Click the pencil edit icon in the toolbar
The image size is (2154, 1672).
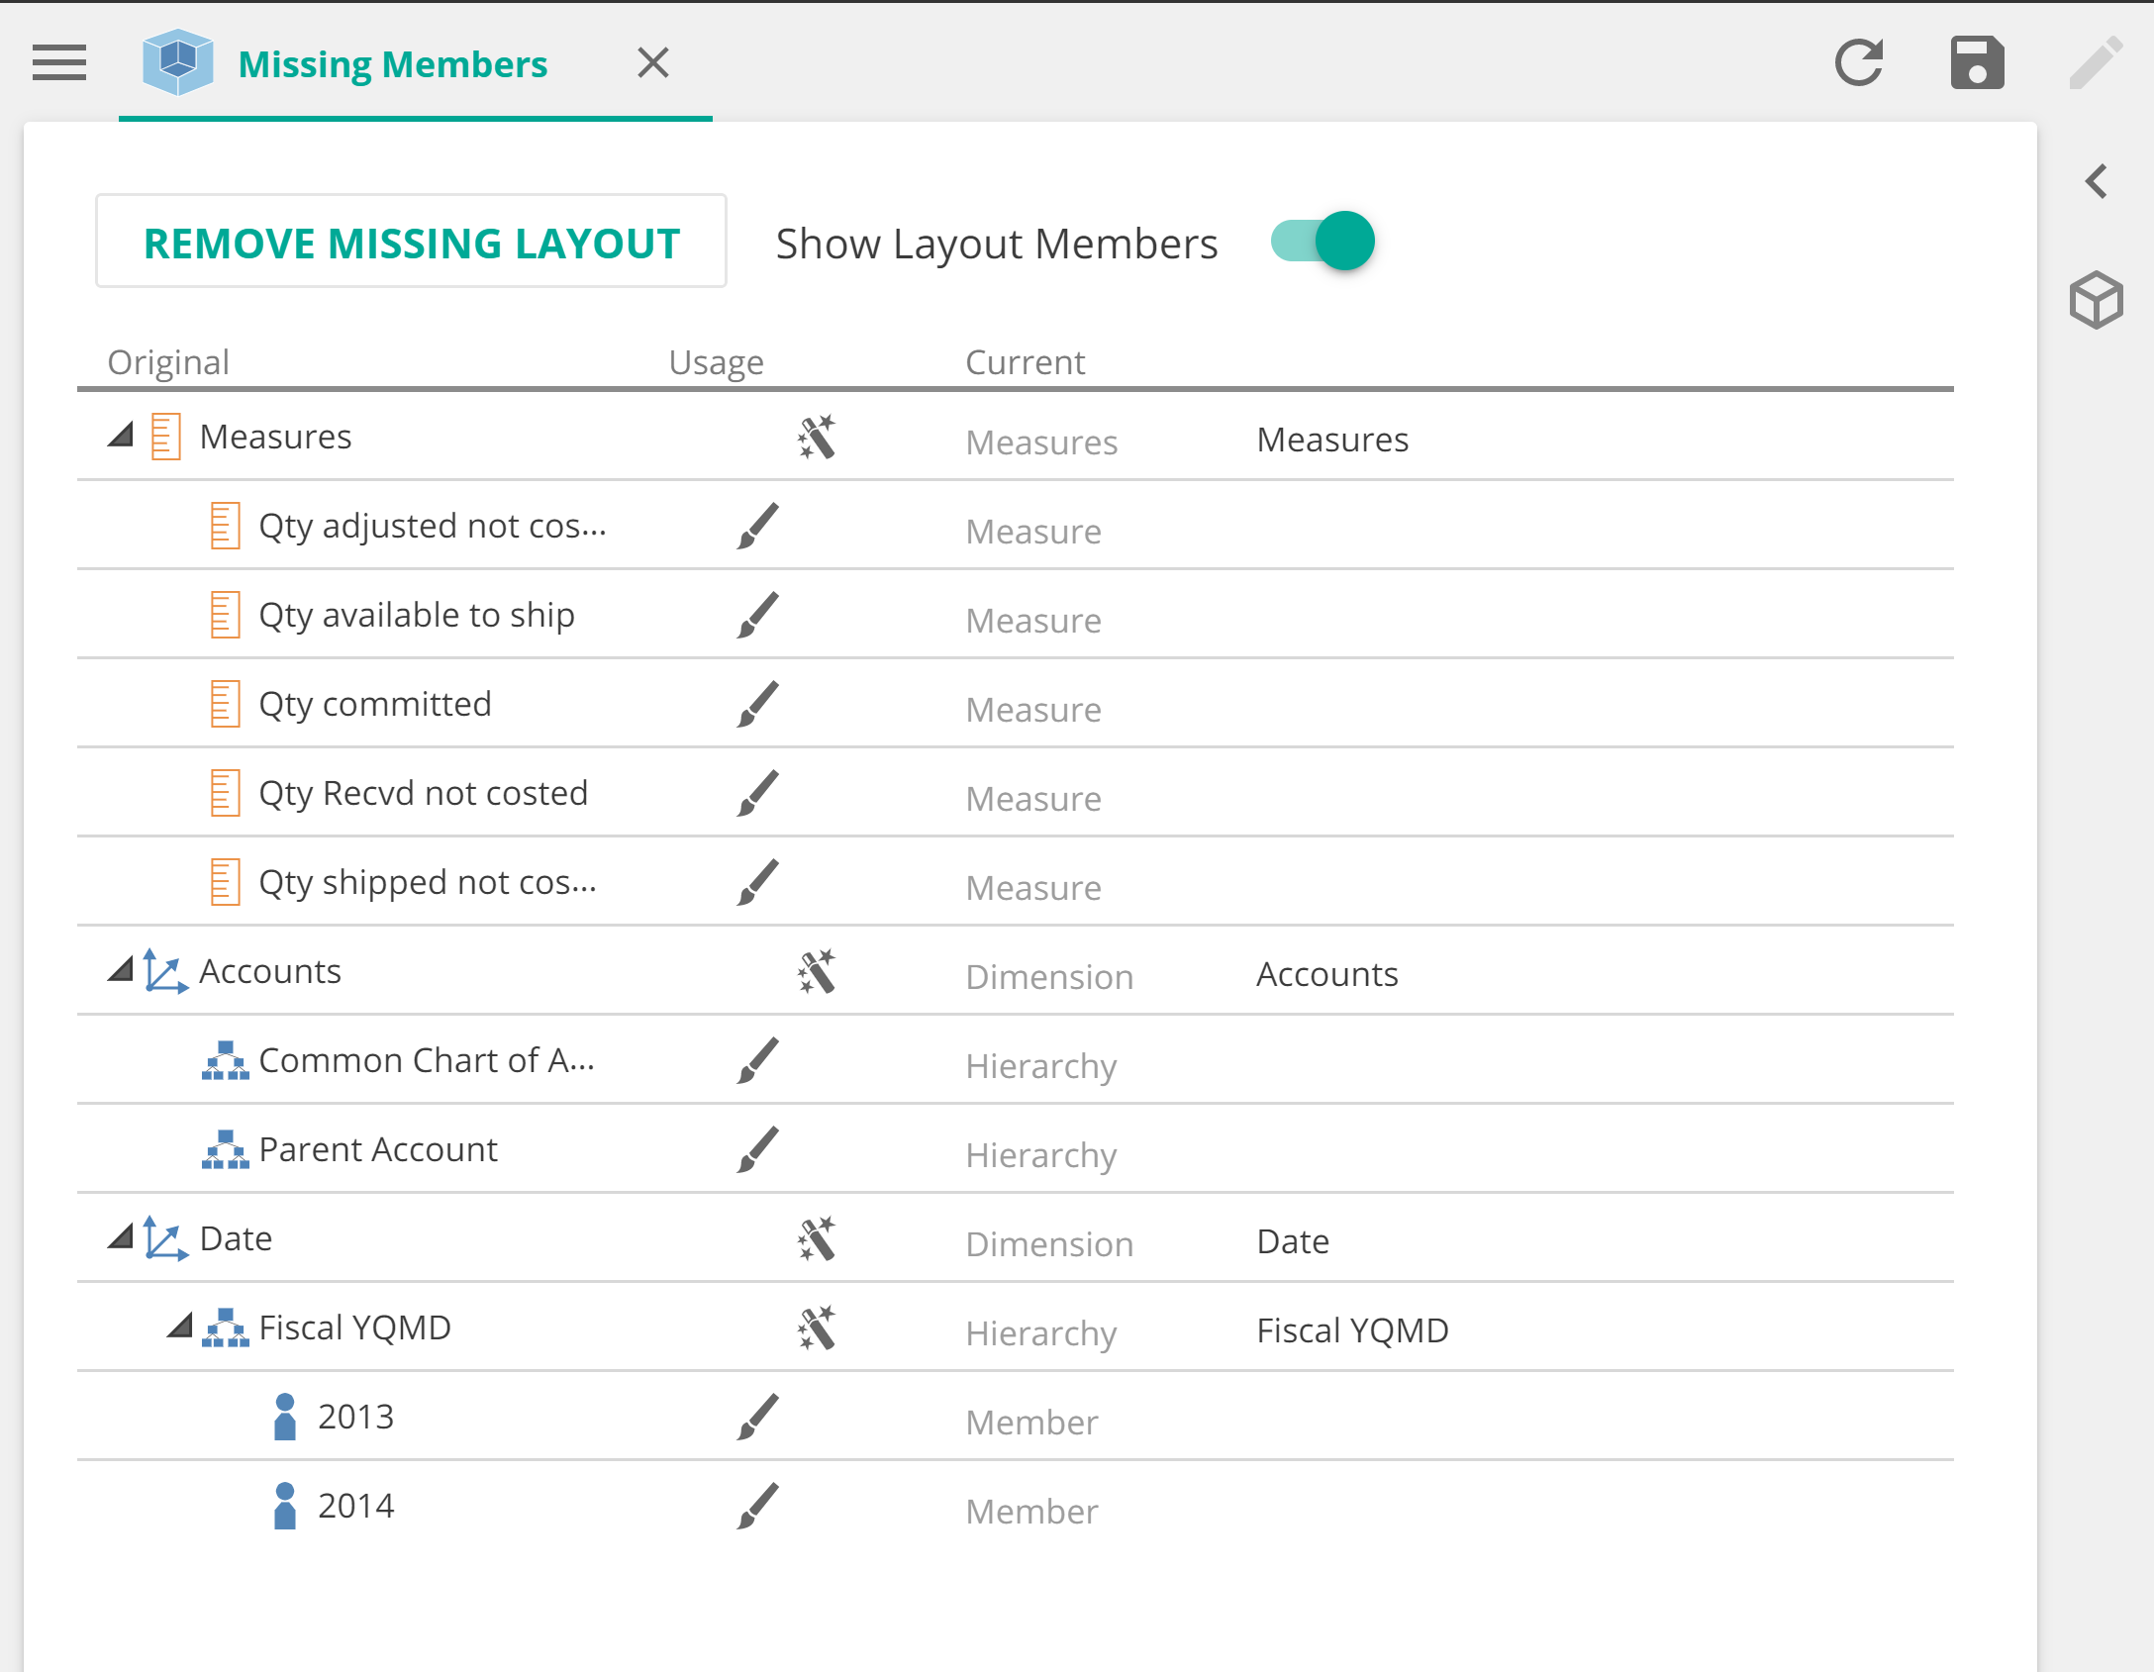pyautogui.click(x=2097, y=63)
